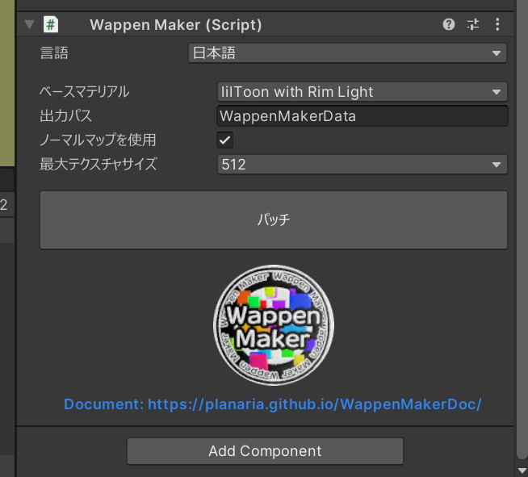
Task: Click the vertical inspector scrollbar track
Action: 522,229
